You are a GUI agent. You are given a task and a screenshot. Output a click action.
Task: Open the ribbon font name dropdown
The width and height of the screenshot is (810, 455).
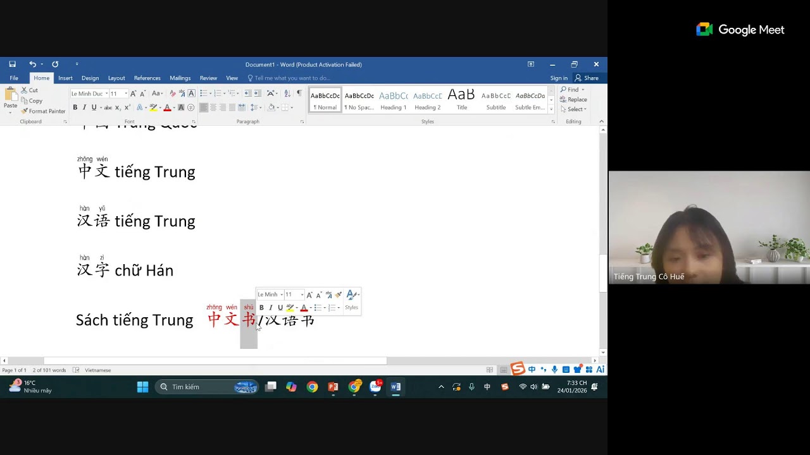[x=106, y=94]
